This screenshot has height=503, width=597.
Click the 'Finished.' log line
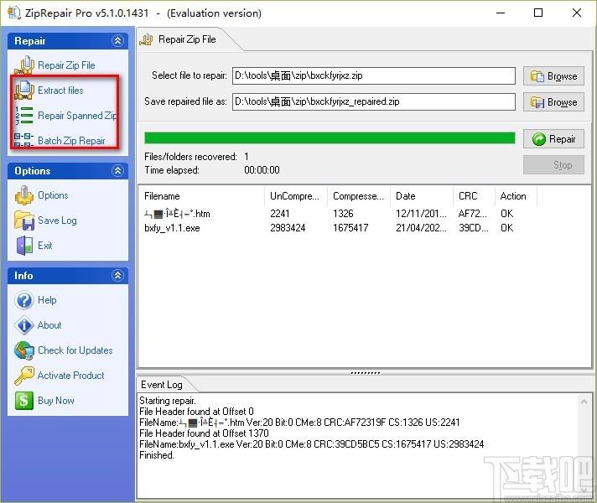tap(157, 455)
